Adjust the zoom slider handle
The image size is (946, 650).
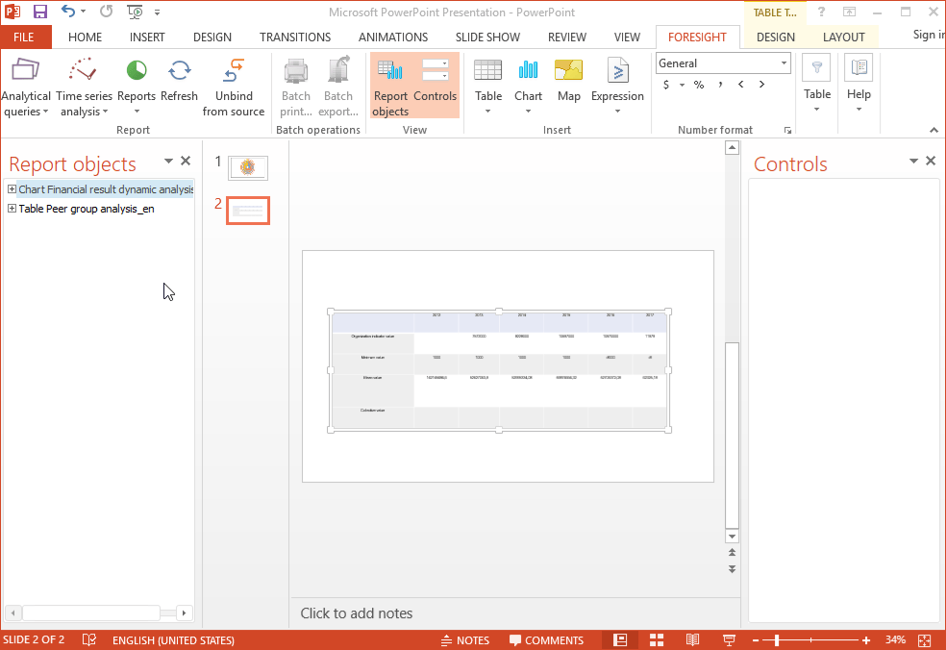[777, 640]
